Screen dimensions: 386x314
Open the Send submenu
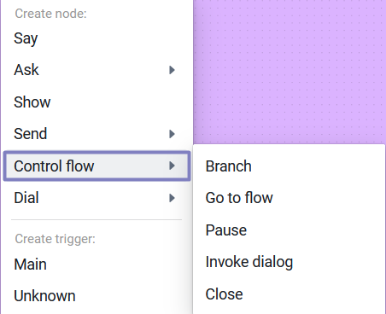[x=96, y=134]
